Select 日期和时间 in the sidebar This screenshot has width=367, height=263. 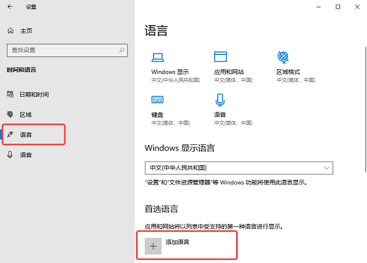point(34,94)
